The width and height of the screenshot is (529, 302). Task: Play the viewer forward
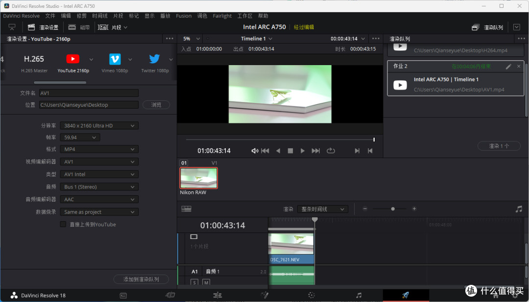coord(303,151)
